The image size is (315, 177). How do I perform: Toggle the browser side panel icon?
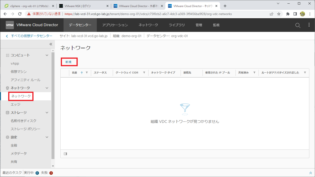[295, 14]
